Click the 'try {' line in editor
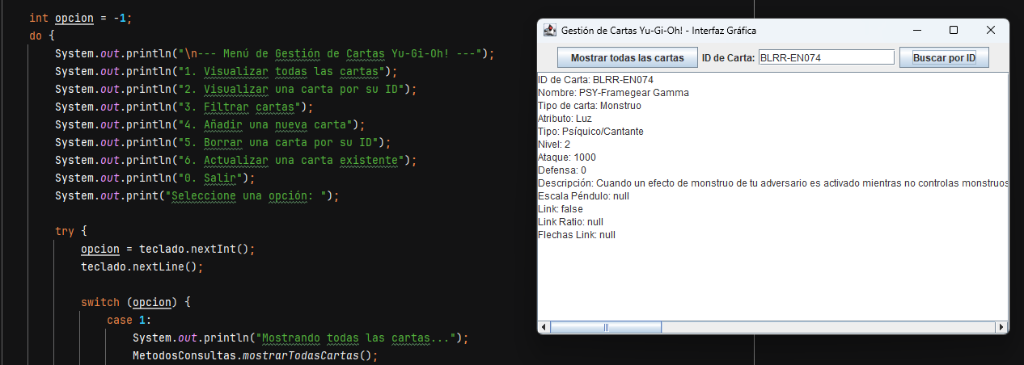1024x365 pixels. (x=70, y=231)
